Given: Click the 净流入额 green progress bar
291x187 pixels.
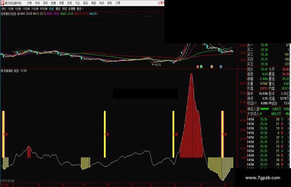Looking at the screenshot, I should click(x=264, y=109).
